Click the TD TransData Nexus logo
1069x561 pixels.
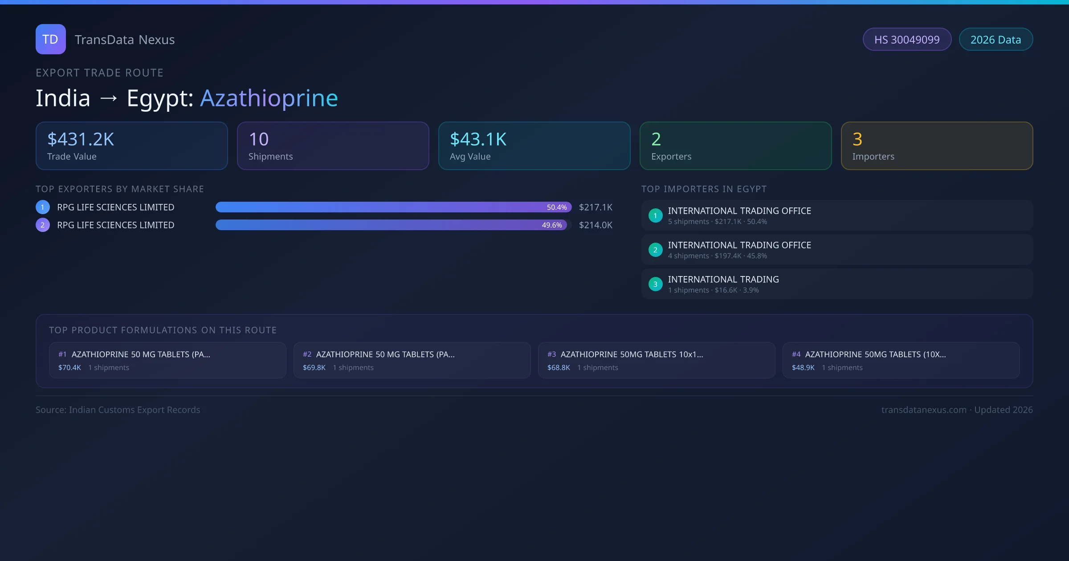coord(50,39)
